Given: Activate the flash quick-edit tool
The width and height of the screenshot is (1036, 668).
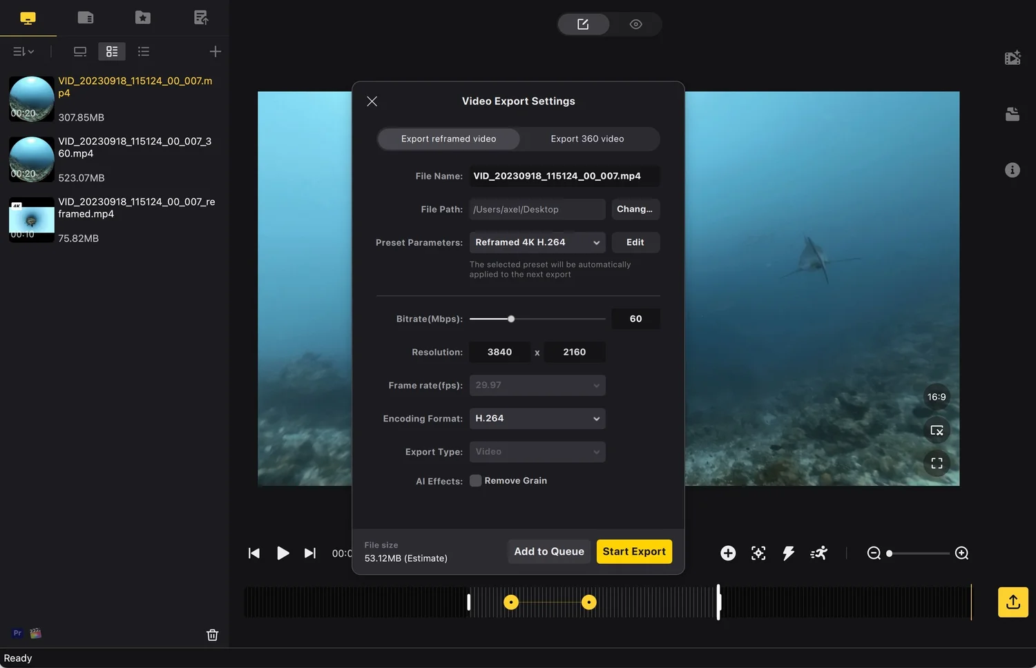Looking at the screenshot, I should click(789, 553).
